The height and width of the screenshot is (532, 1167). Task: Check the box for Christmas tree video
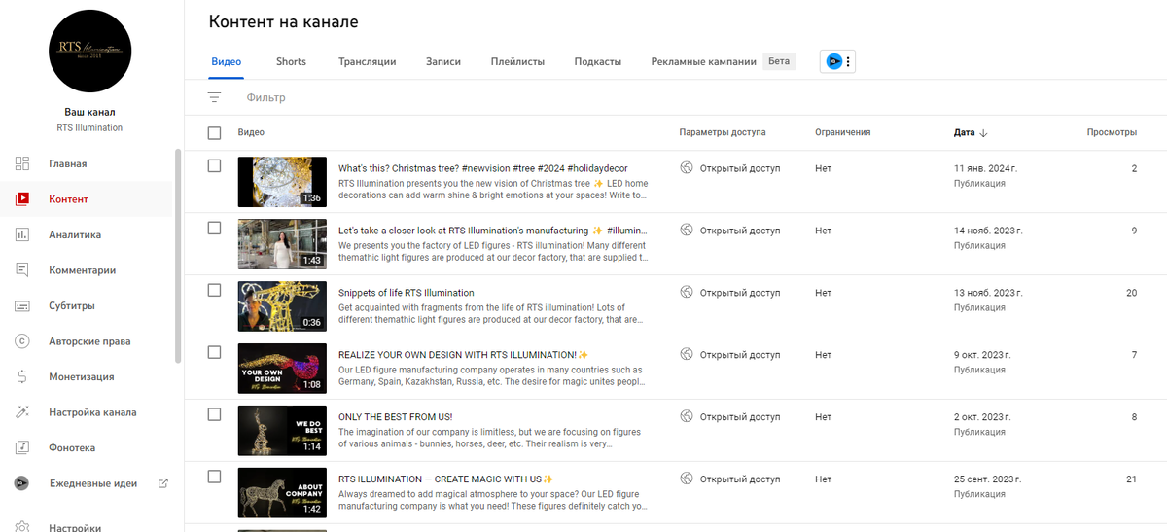214,165
